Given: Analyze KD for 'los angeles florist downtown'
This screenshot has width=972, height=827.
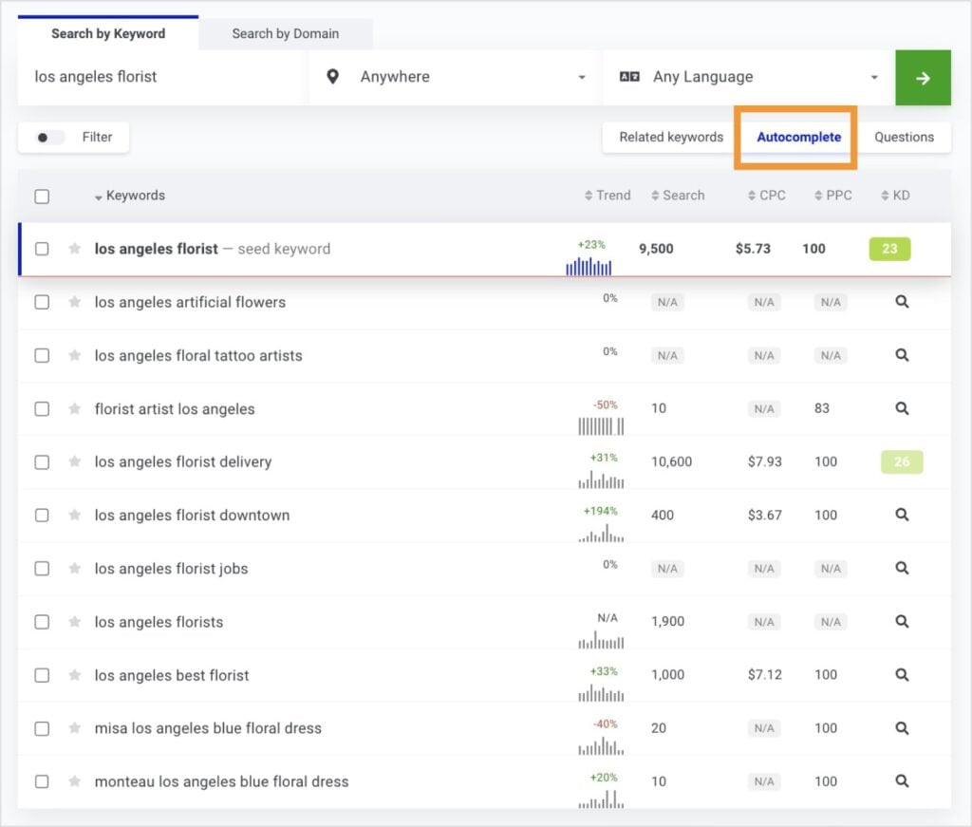Looking at the screenshot, I should [902, 516].
